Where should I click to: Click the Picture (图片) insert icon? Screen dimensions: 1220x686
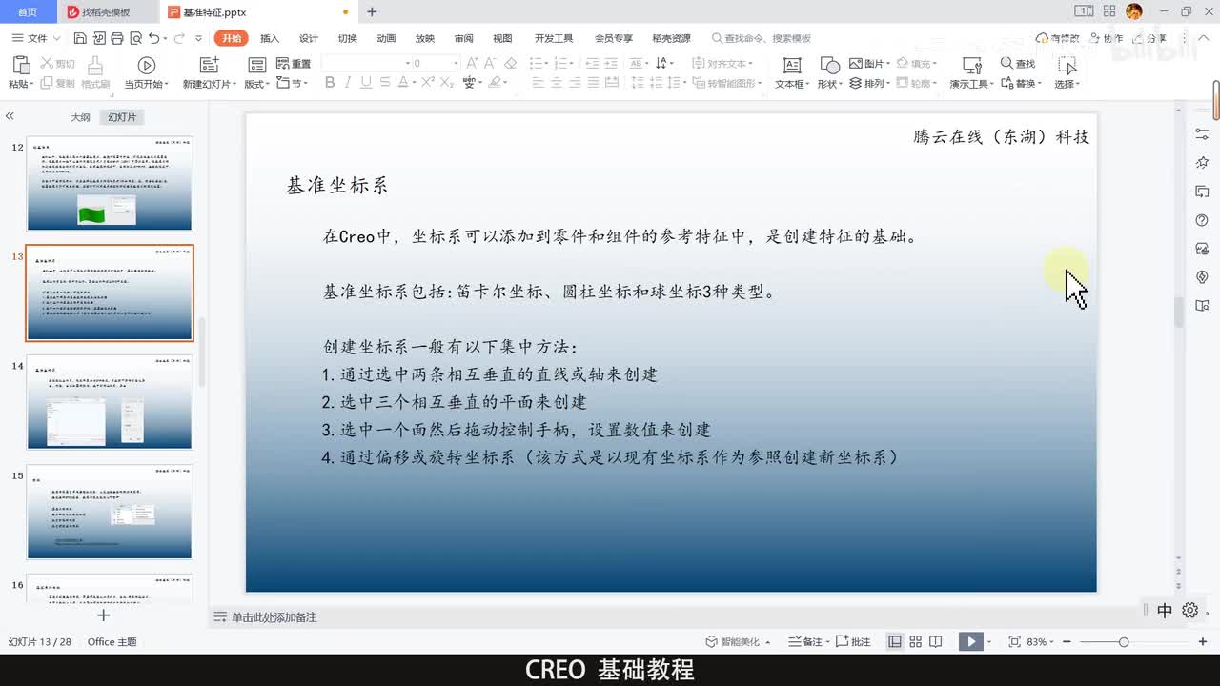(856, 63)
